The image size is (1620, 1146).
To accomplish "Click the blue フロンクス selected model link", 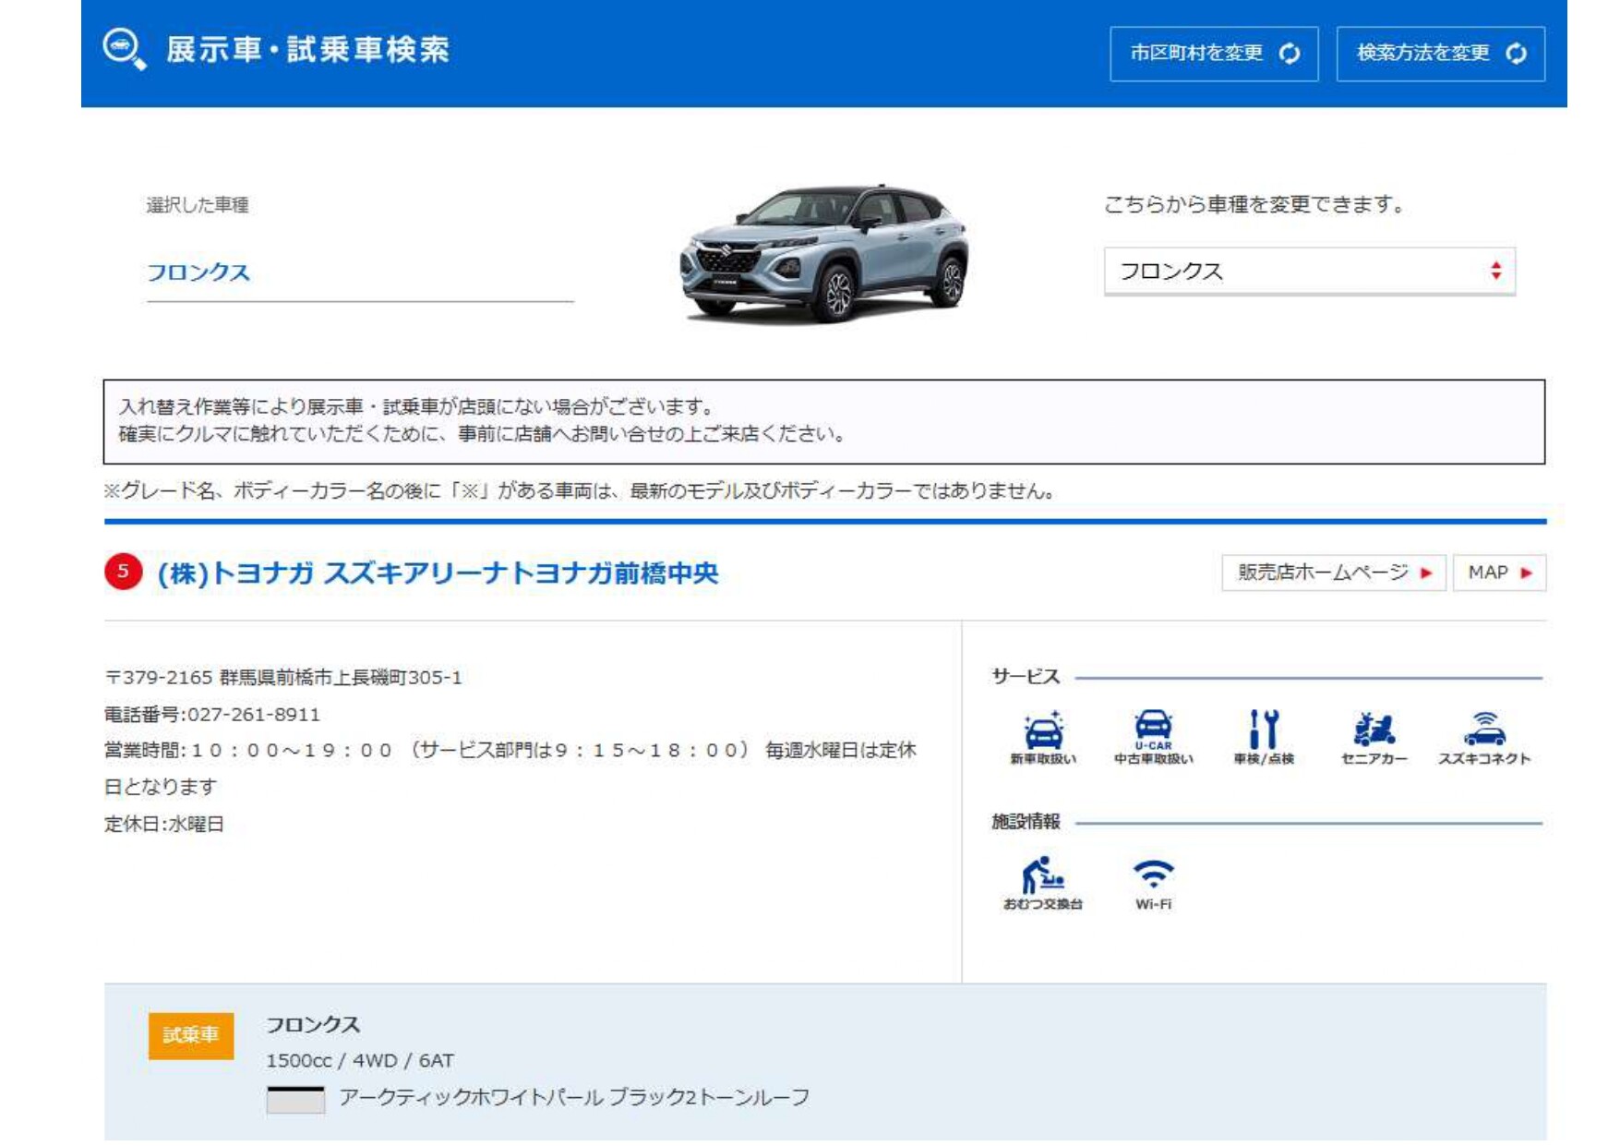I will click(198, 272).
